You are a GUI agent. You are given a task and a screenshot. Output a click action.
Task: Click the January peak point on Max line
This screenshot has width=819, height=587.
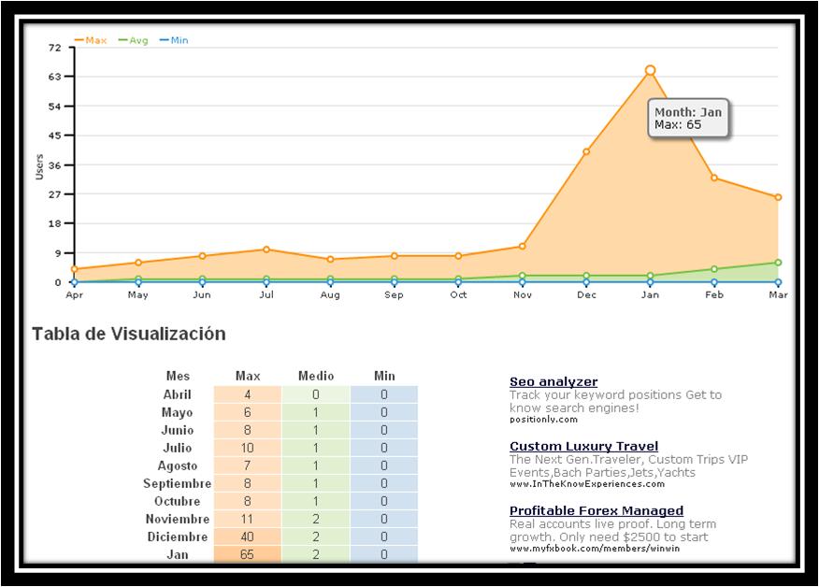click(650, 70)
